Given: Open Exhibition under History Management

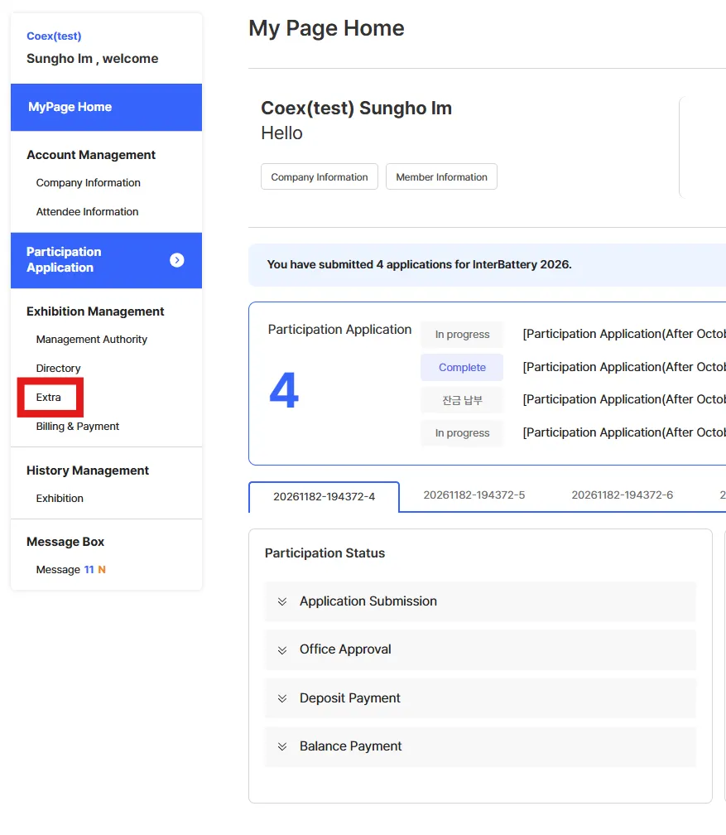Looking at the screenshot, I should [60, 499].
